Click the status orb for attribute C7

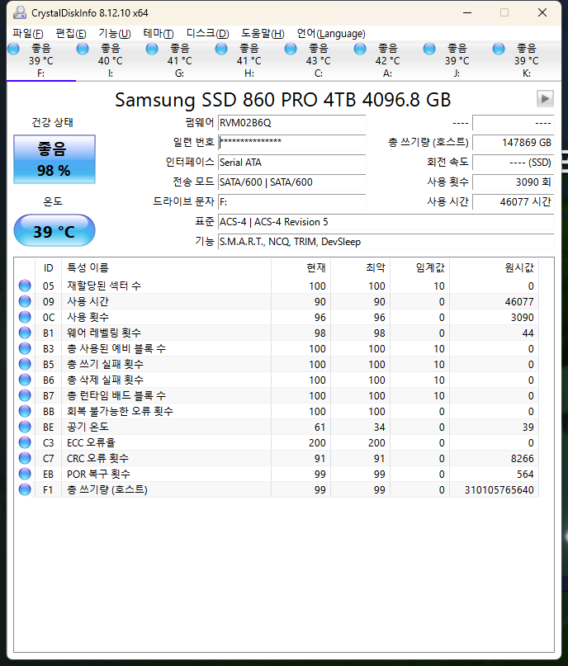point(25,458)
